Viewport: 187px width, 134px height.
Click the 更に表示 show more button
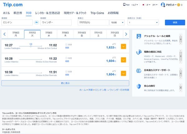65,83
